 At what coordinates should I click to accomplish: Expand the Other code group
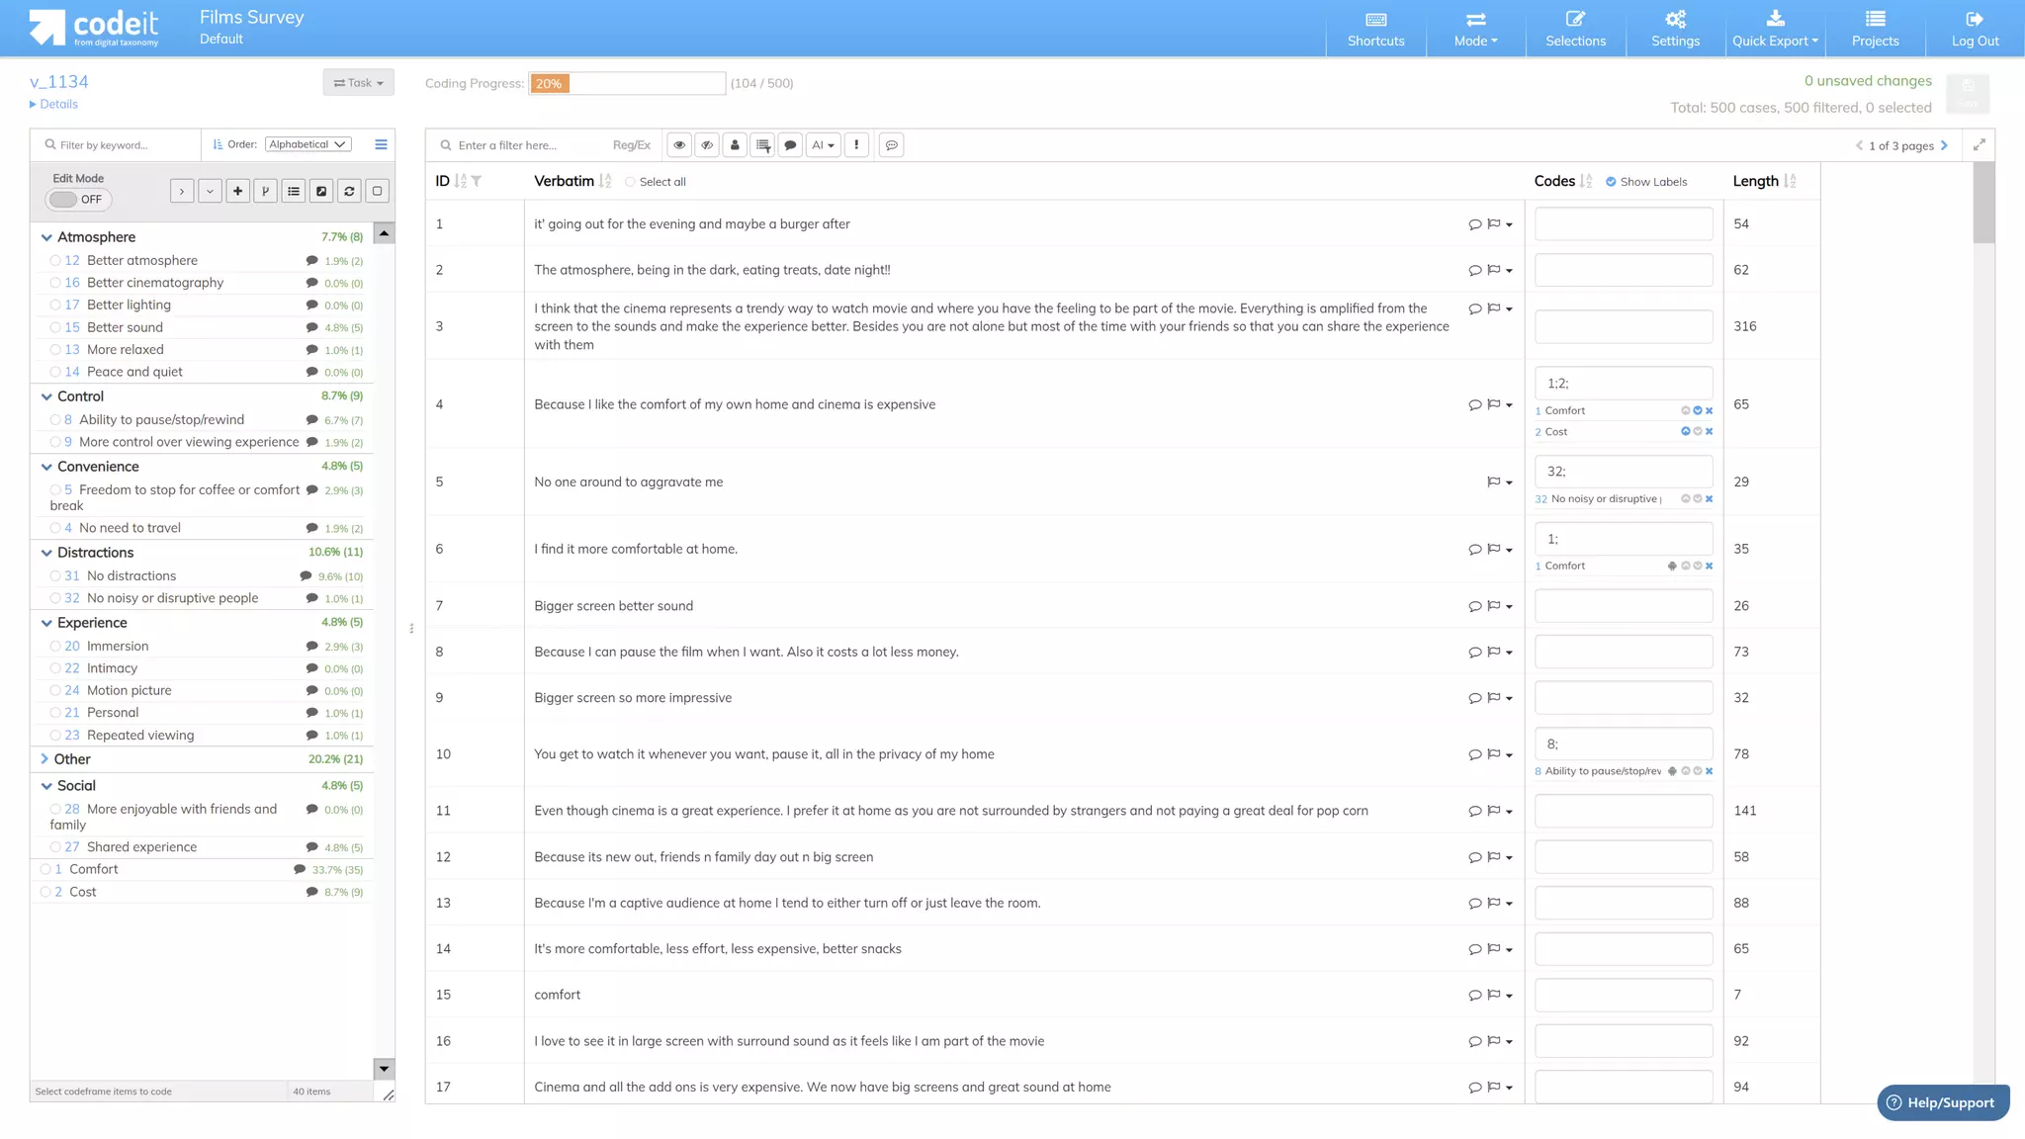(x=45, y=759)
